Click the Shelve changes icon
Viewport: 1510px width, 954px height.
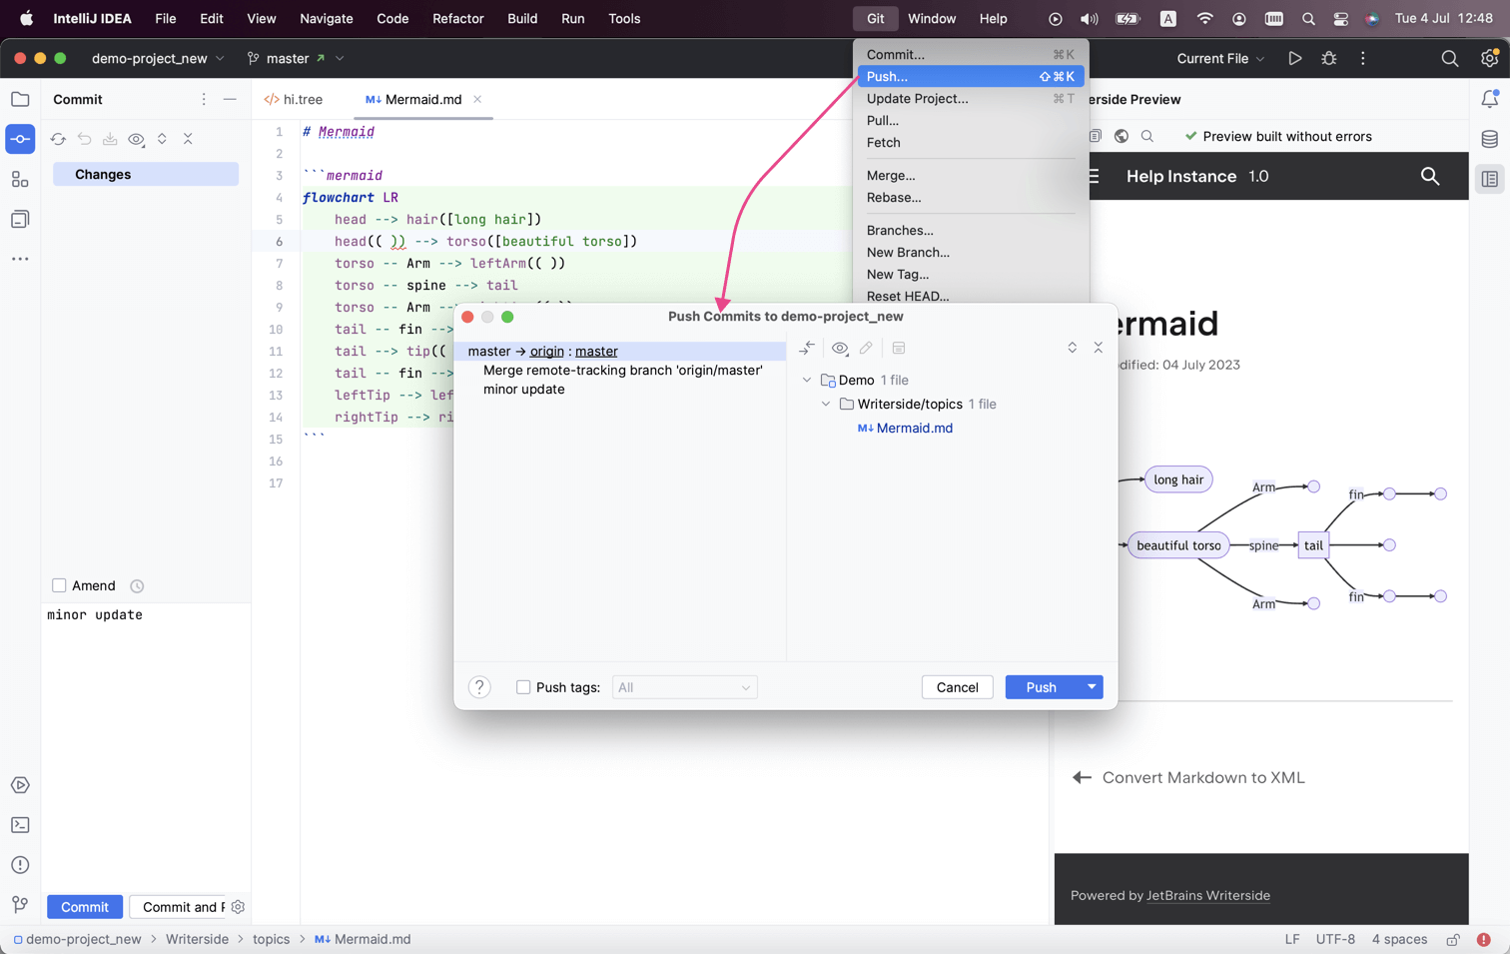click(110, 139)
